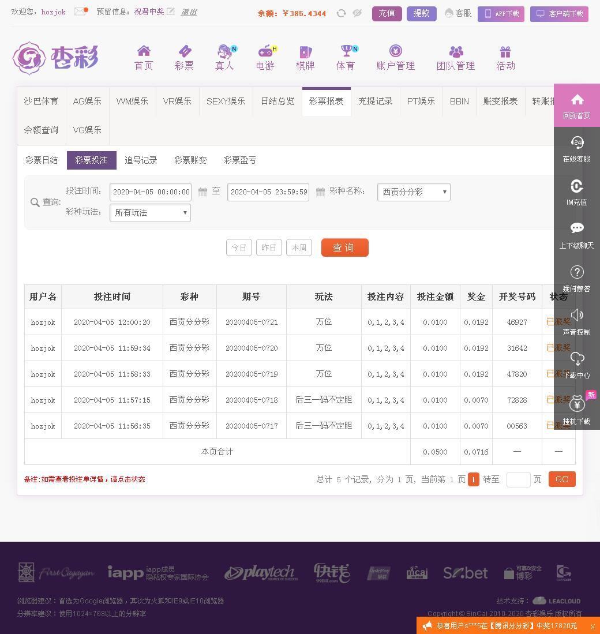Open the end date calendar icon
Screen dimensions: 600x634
click(x=320, y=192)
